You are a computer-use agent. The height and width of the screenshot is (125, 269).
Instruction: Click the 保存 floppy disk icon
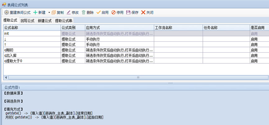[x=128, y=12]
